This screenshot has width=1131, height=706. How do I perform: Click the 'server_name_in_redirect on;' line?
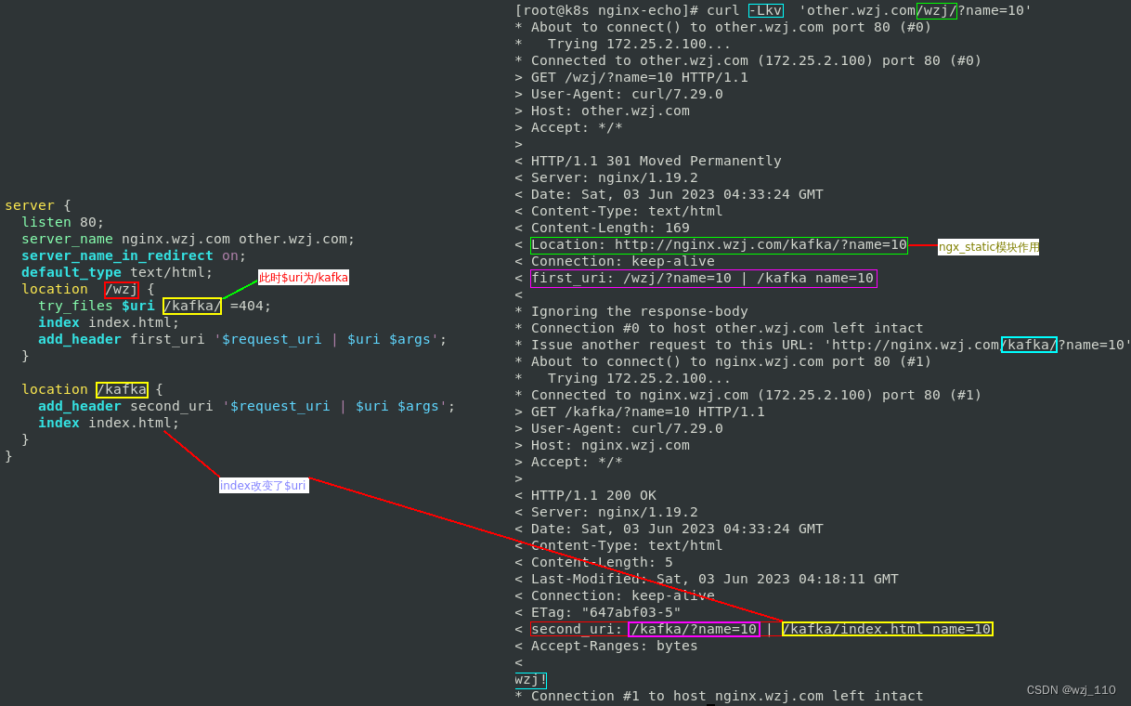134,255
